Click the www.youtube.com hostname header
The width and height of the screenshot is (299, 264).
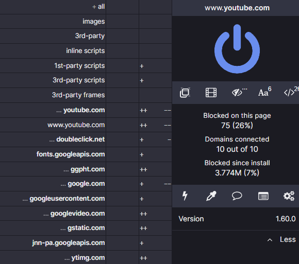point(237,8)
